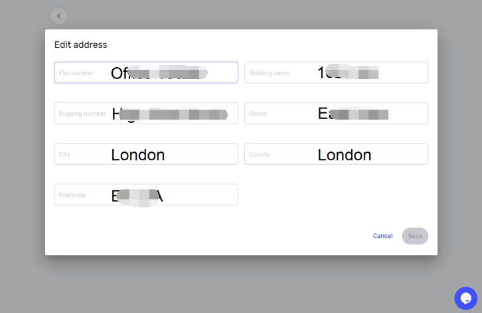Click the Building name label
The height and width of the screenshot is (313, 482).
click(x=270, y=73)
